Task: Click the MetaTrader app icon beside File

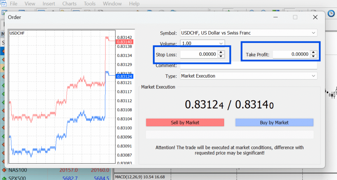Action: point(3,4)
